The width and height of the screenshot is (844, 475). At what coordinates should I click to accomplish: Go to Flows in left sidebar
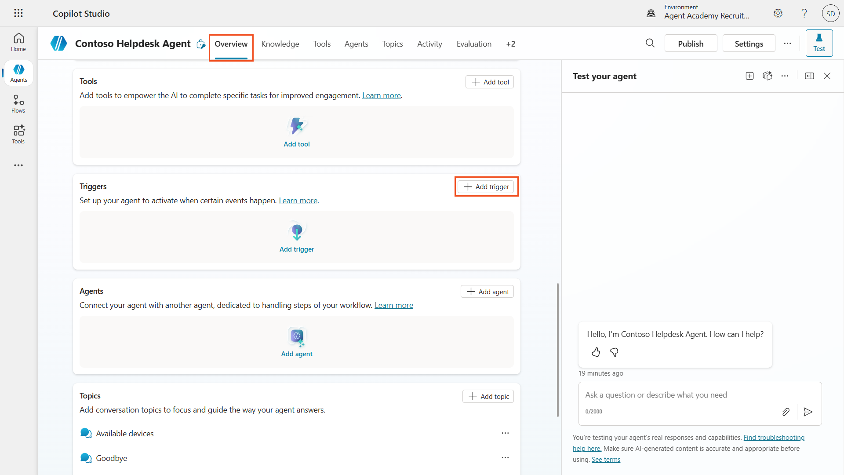[x=18, y=104]
